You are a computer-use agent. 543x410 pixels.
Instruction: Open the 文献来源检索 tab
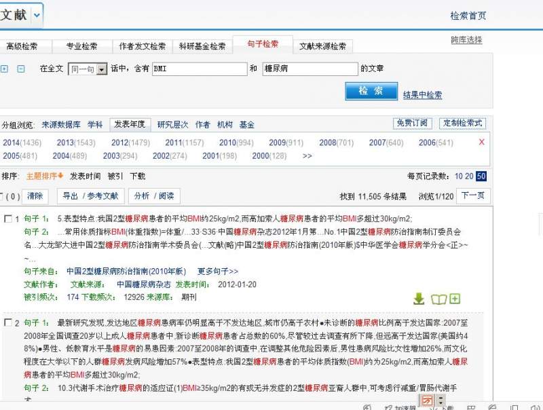[322, 46]
